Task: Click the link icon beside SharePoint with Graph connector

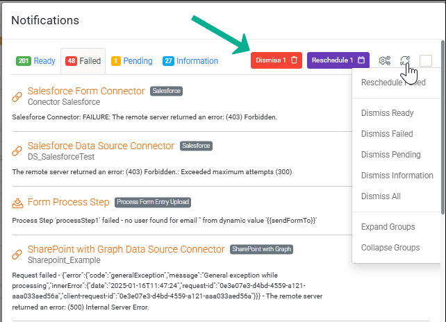Action: coord(17,255)
